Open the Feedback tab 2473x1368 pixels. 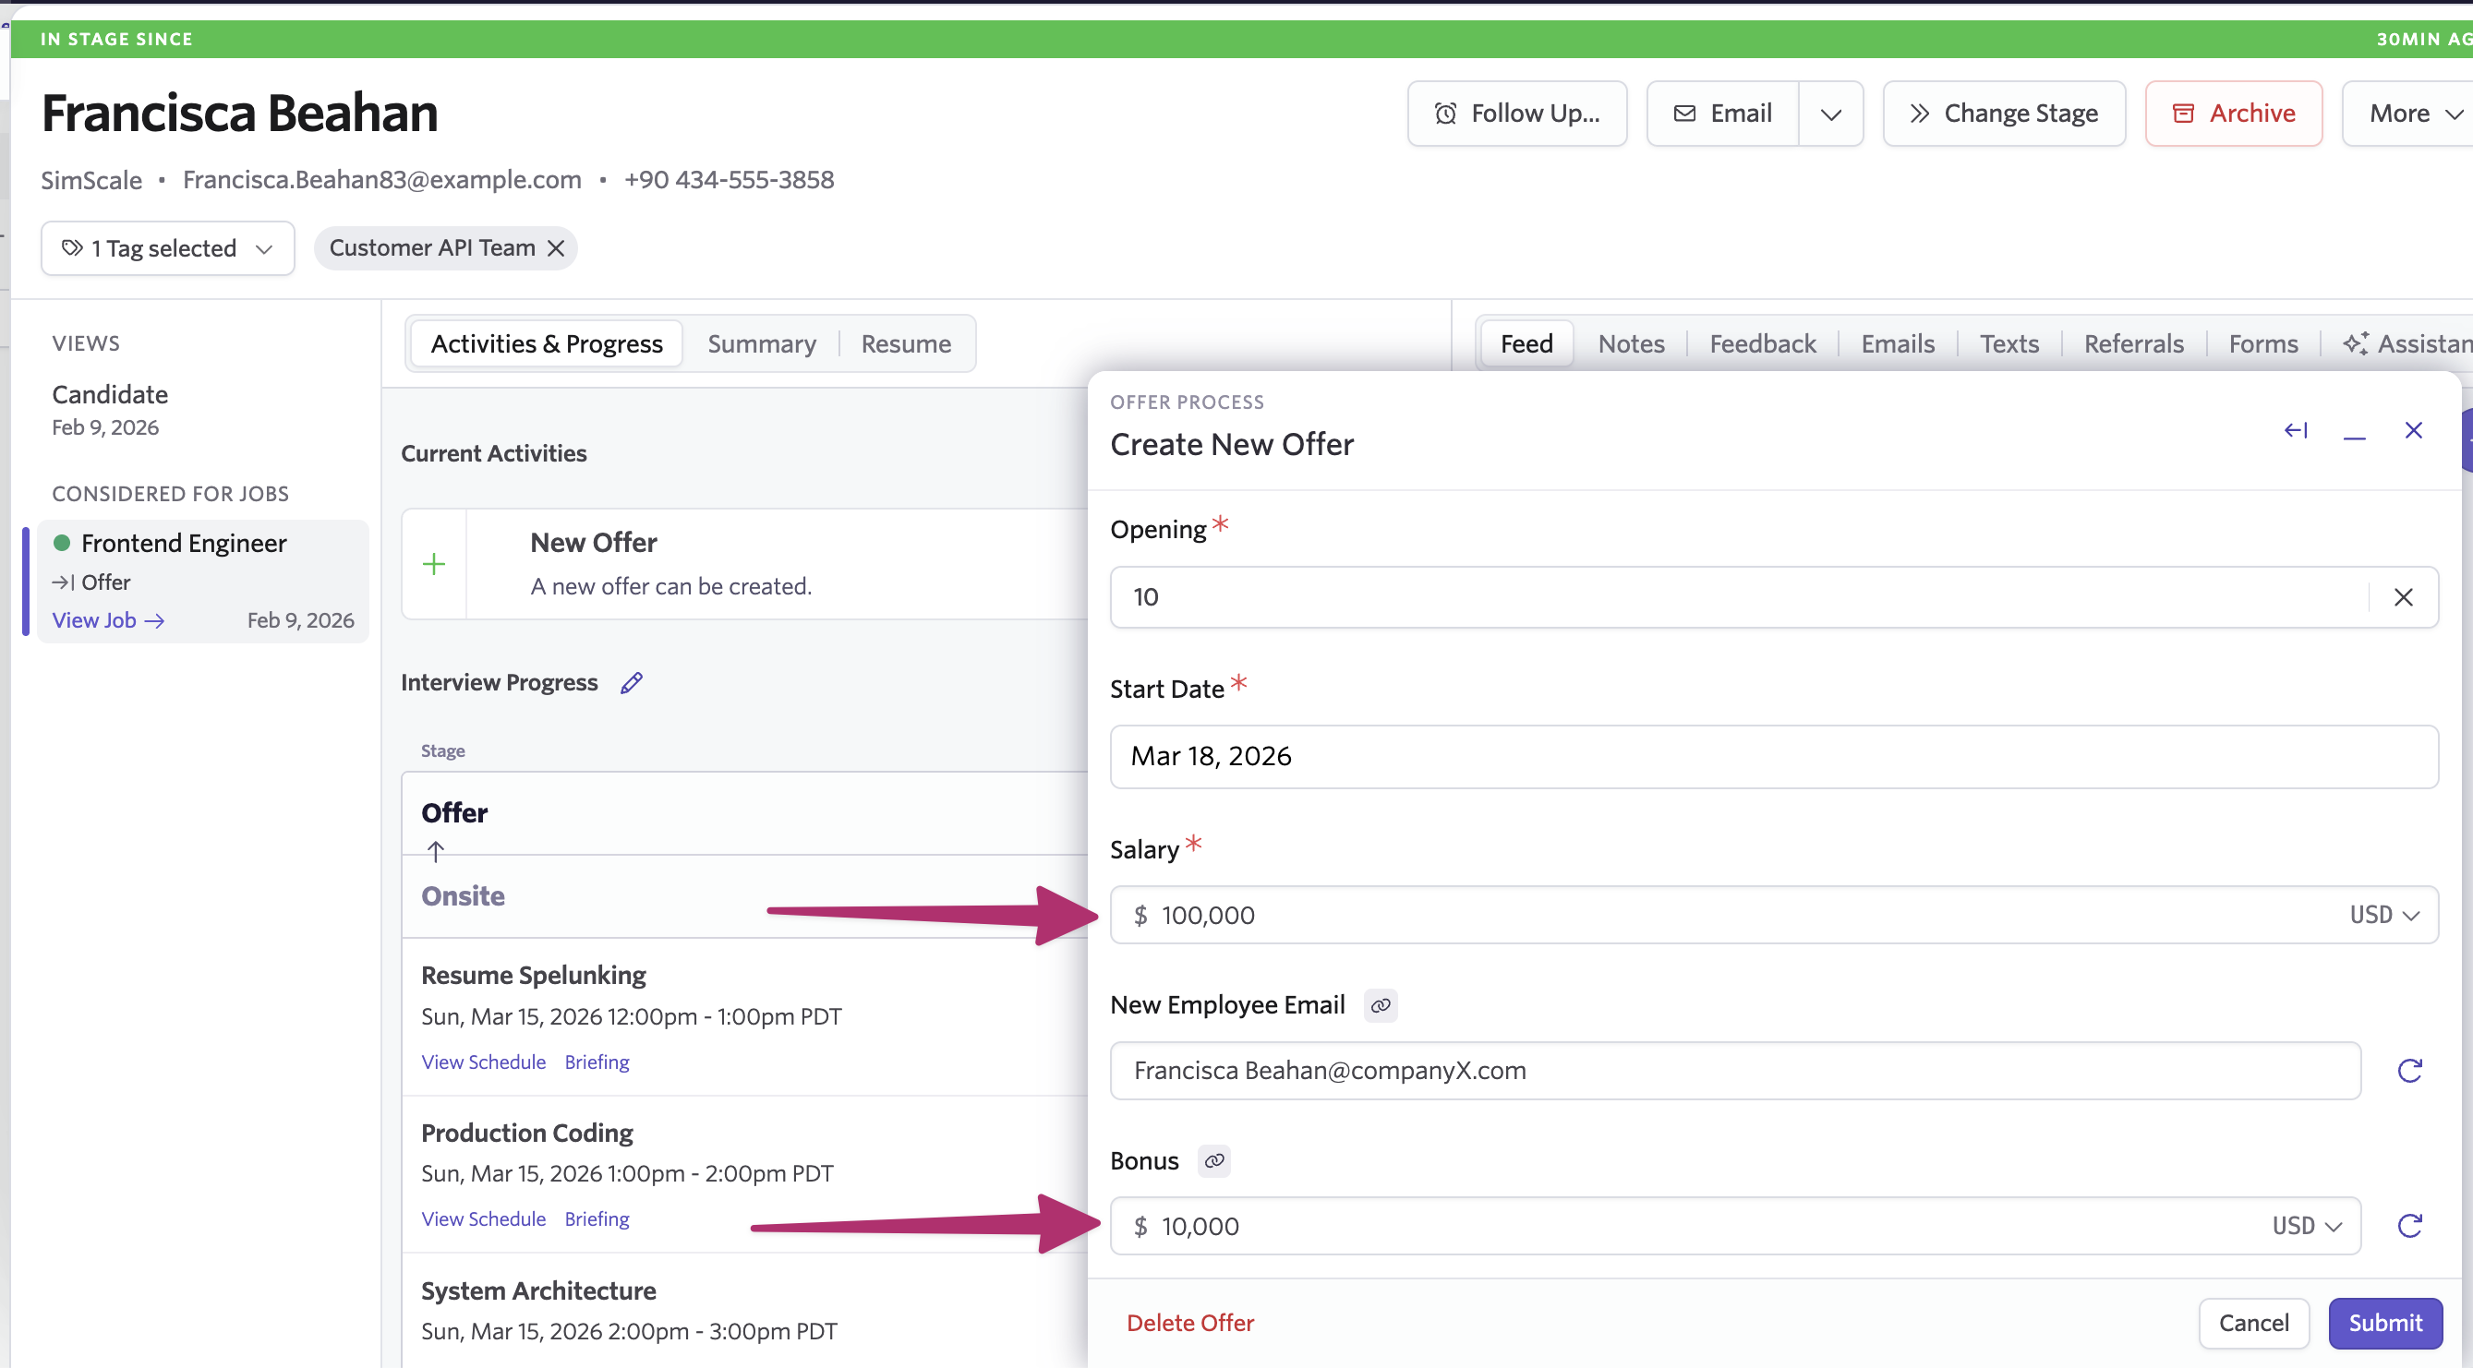click(x=1763, y=343)
